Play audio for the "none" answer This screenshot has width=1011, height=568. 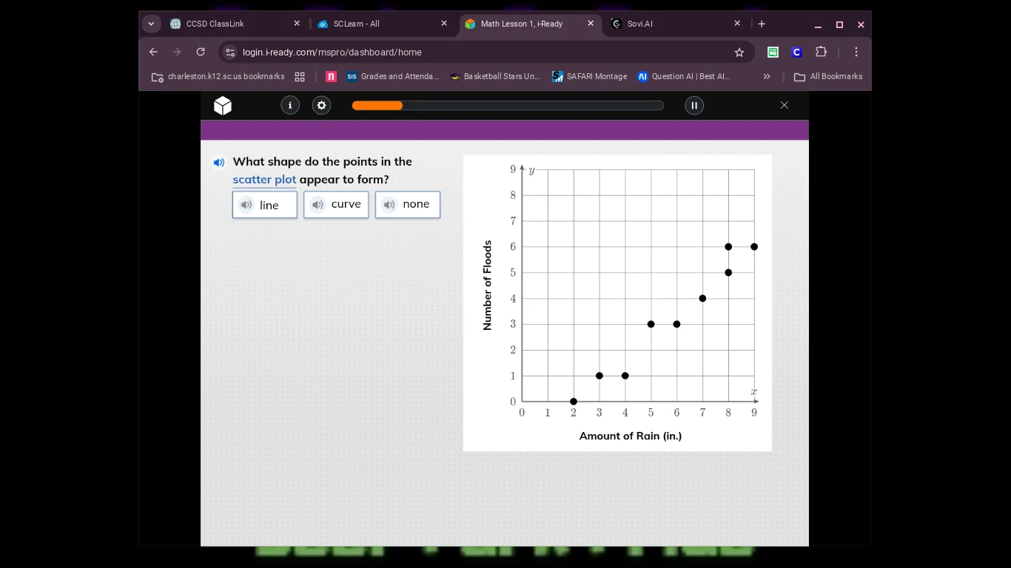[x=389, y=205]
